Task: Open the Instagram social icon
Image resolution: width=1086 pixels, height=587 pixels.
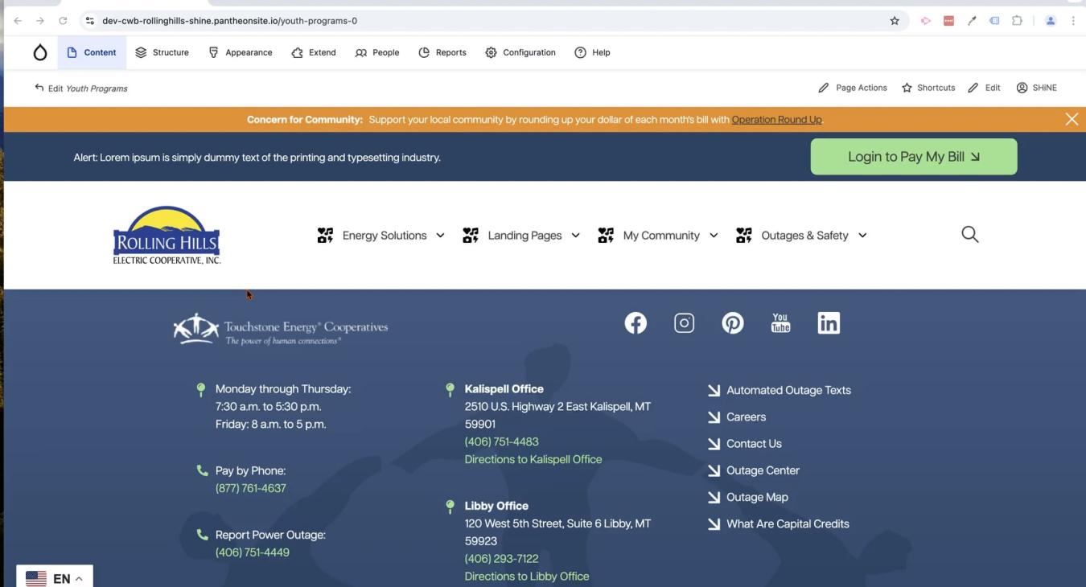Action: [684, 323]
